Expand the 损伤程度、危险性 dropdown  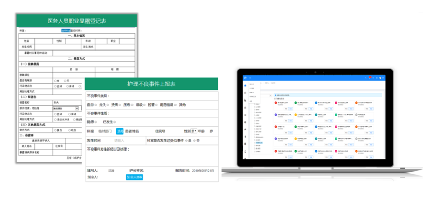click(x=66, y=108)
